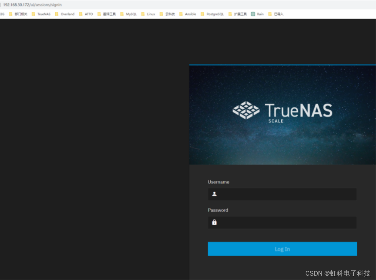Click the Password label text

coord(218,210)
